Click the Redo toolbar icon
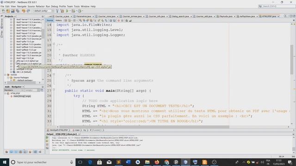The width and height of the screenshot is (296, 166). pyautogui.click(x=28, y=11)
